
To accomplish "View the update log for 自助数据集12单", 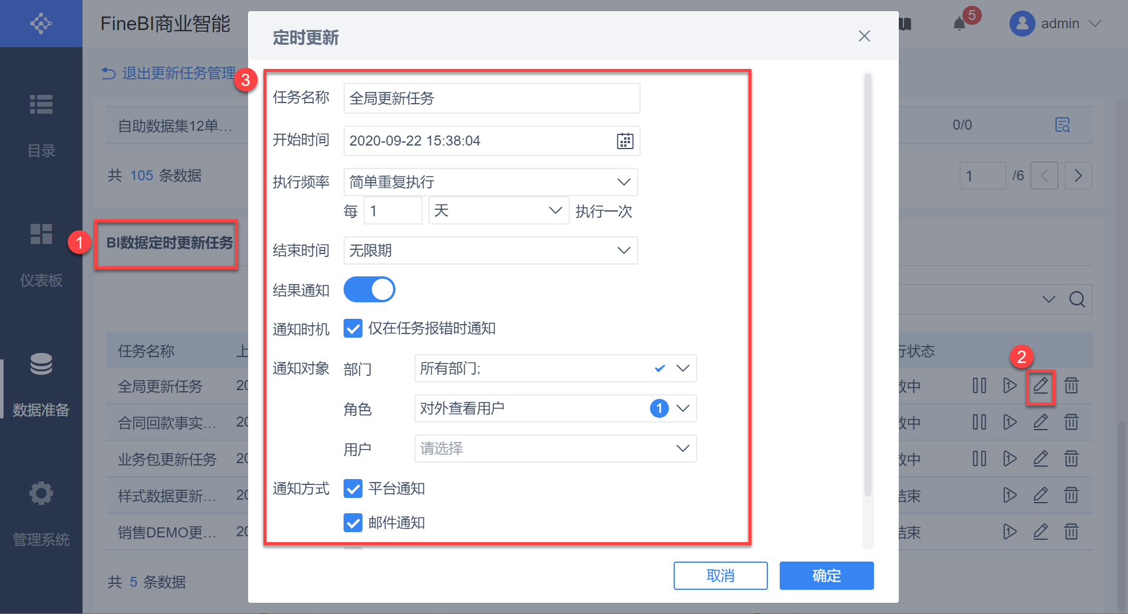I will click(x=1062, y=125).
